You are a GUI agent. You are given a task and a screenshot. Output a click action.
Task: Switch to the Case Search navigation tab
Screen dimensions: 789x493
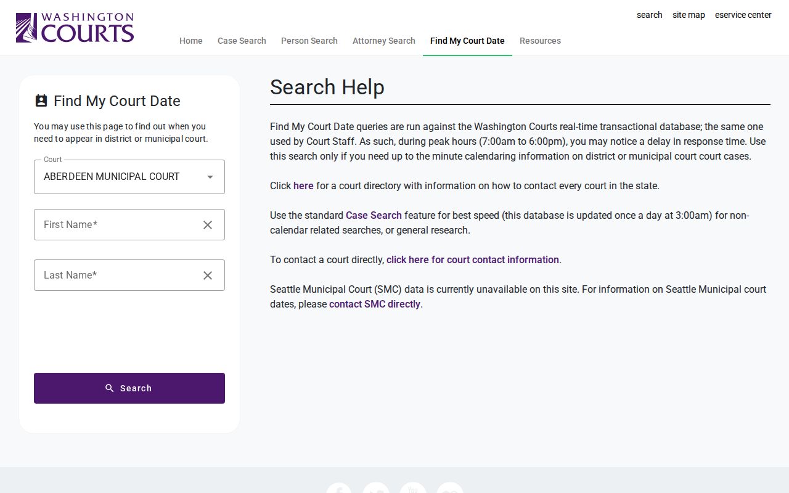(x=242, y=41)
